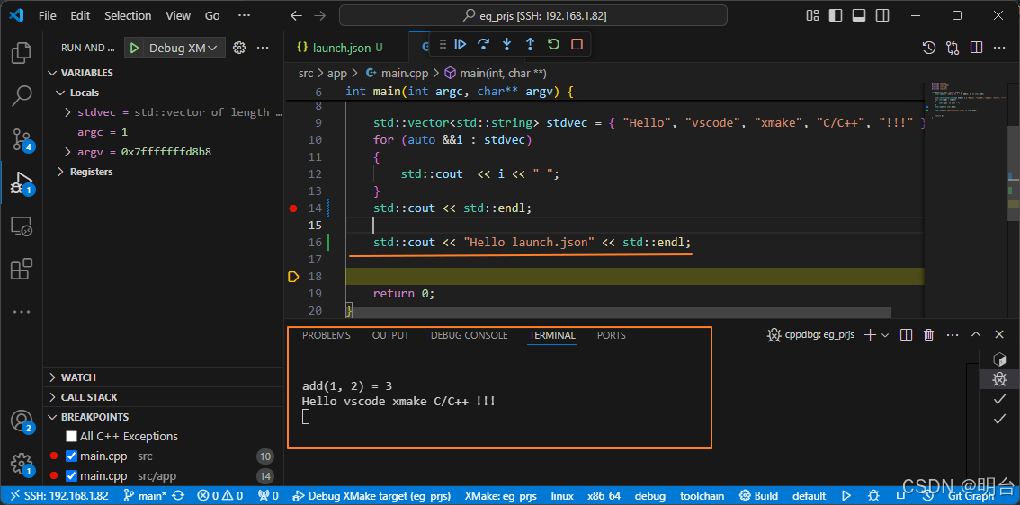Click the command center search box

coord(532,15)
